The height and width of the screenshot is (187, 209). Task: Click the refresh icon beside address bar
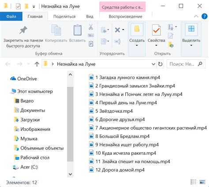[160, 64]
